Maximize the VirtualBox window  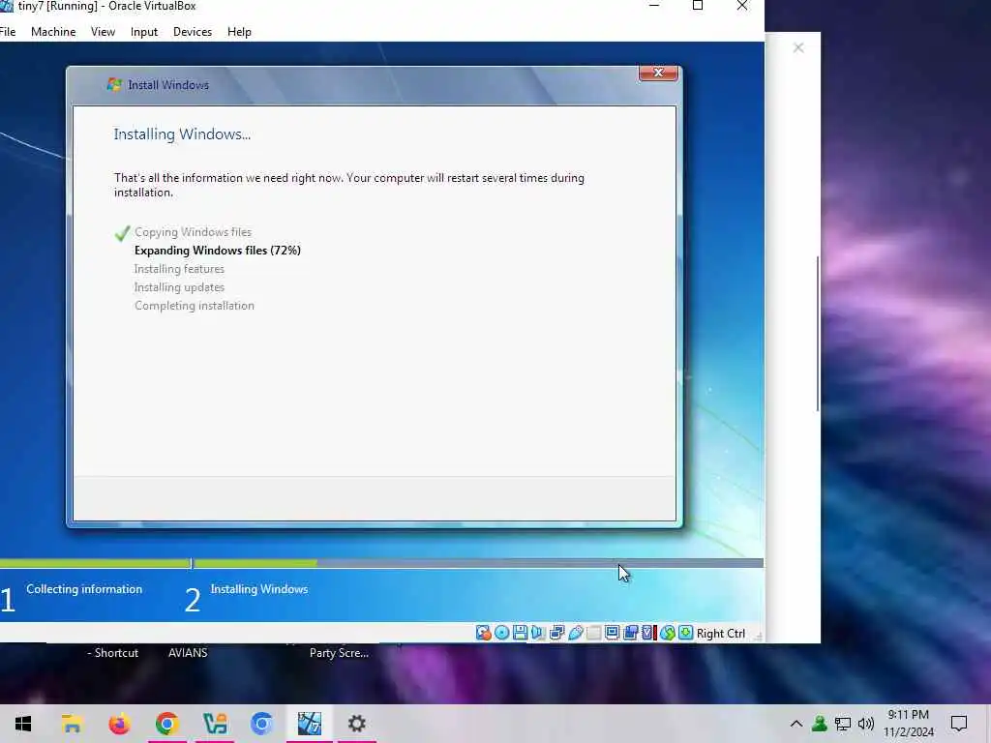(x=698, y=6)
